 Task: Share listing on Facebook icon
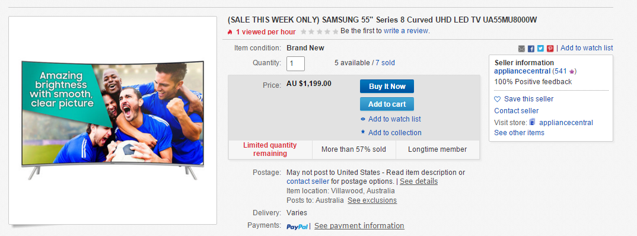coord(531,49)
